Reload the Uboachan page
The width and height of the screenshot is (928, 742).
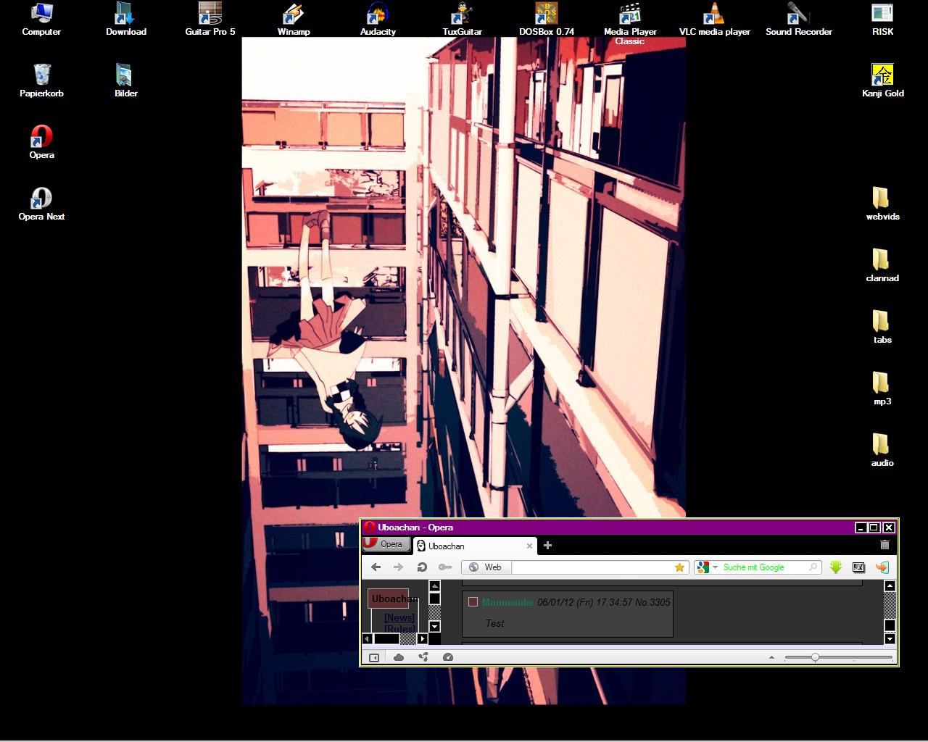tap(421, 567)
